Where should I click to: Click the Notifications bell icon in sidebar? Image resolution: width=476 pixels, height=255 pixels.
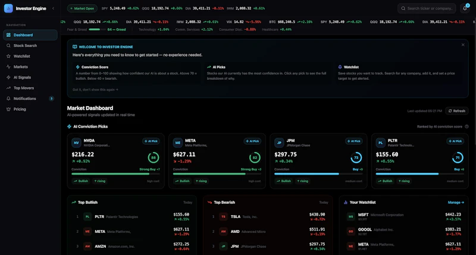tap(8, 98)
